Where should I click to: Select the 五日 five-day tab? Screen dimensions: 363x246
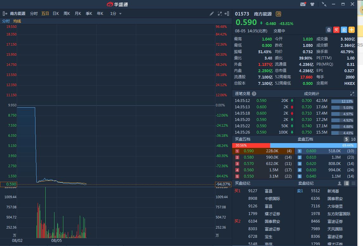(x=45, y=14)
